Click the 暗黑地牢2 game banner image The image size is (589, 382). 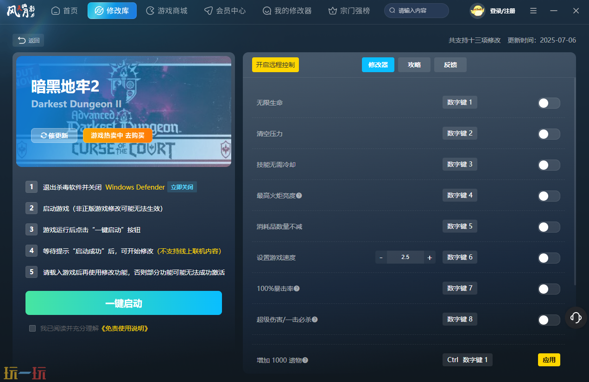click(x=124, y=111)
